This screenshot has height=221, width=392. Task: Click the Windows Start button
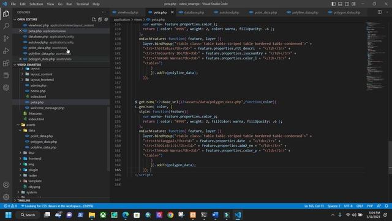(9, 215)
